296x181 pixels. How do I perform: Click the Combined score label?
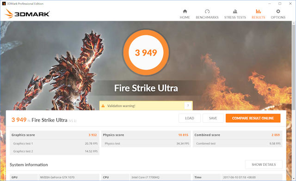[207, 135]
